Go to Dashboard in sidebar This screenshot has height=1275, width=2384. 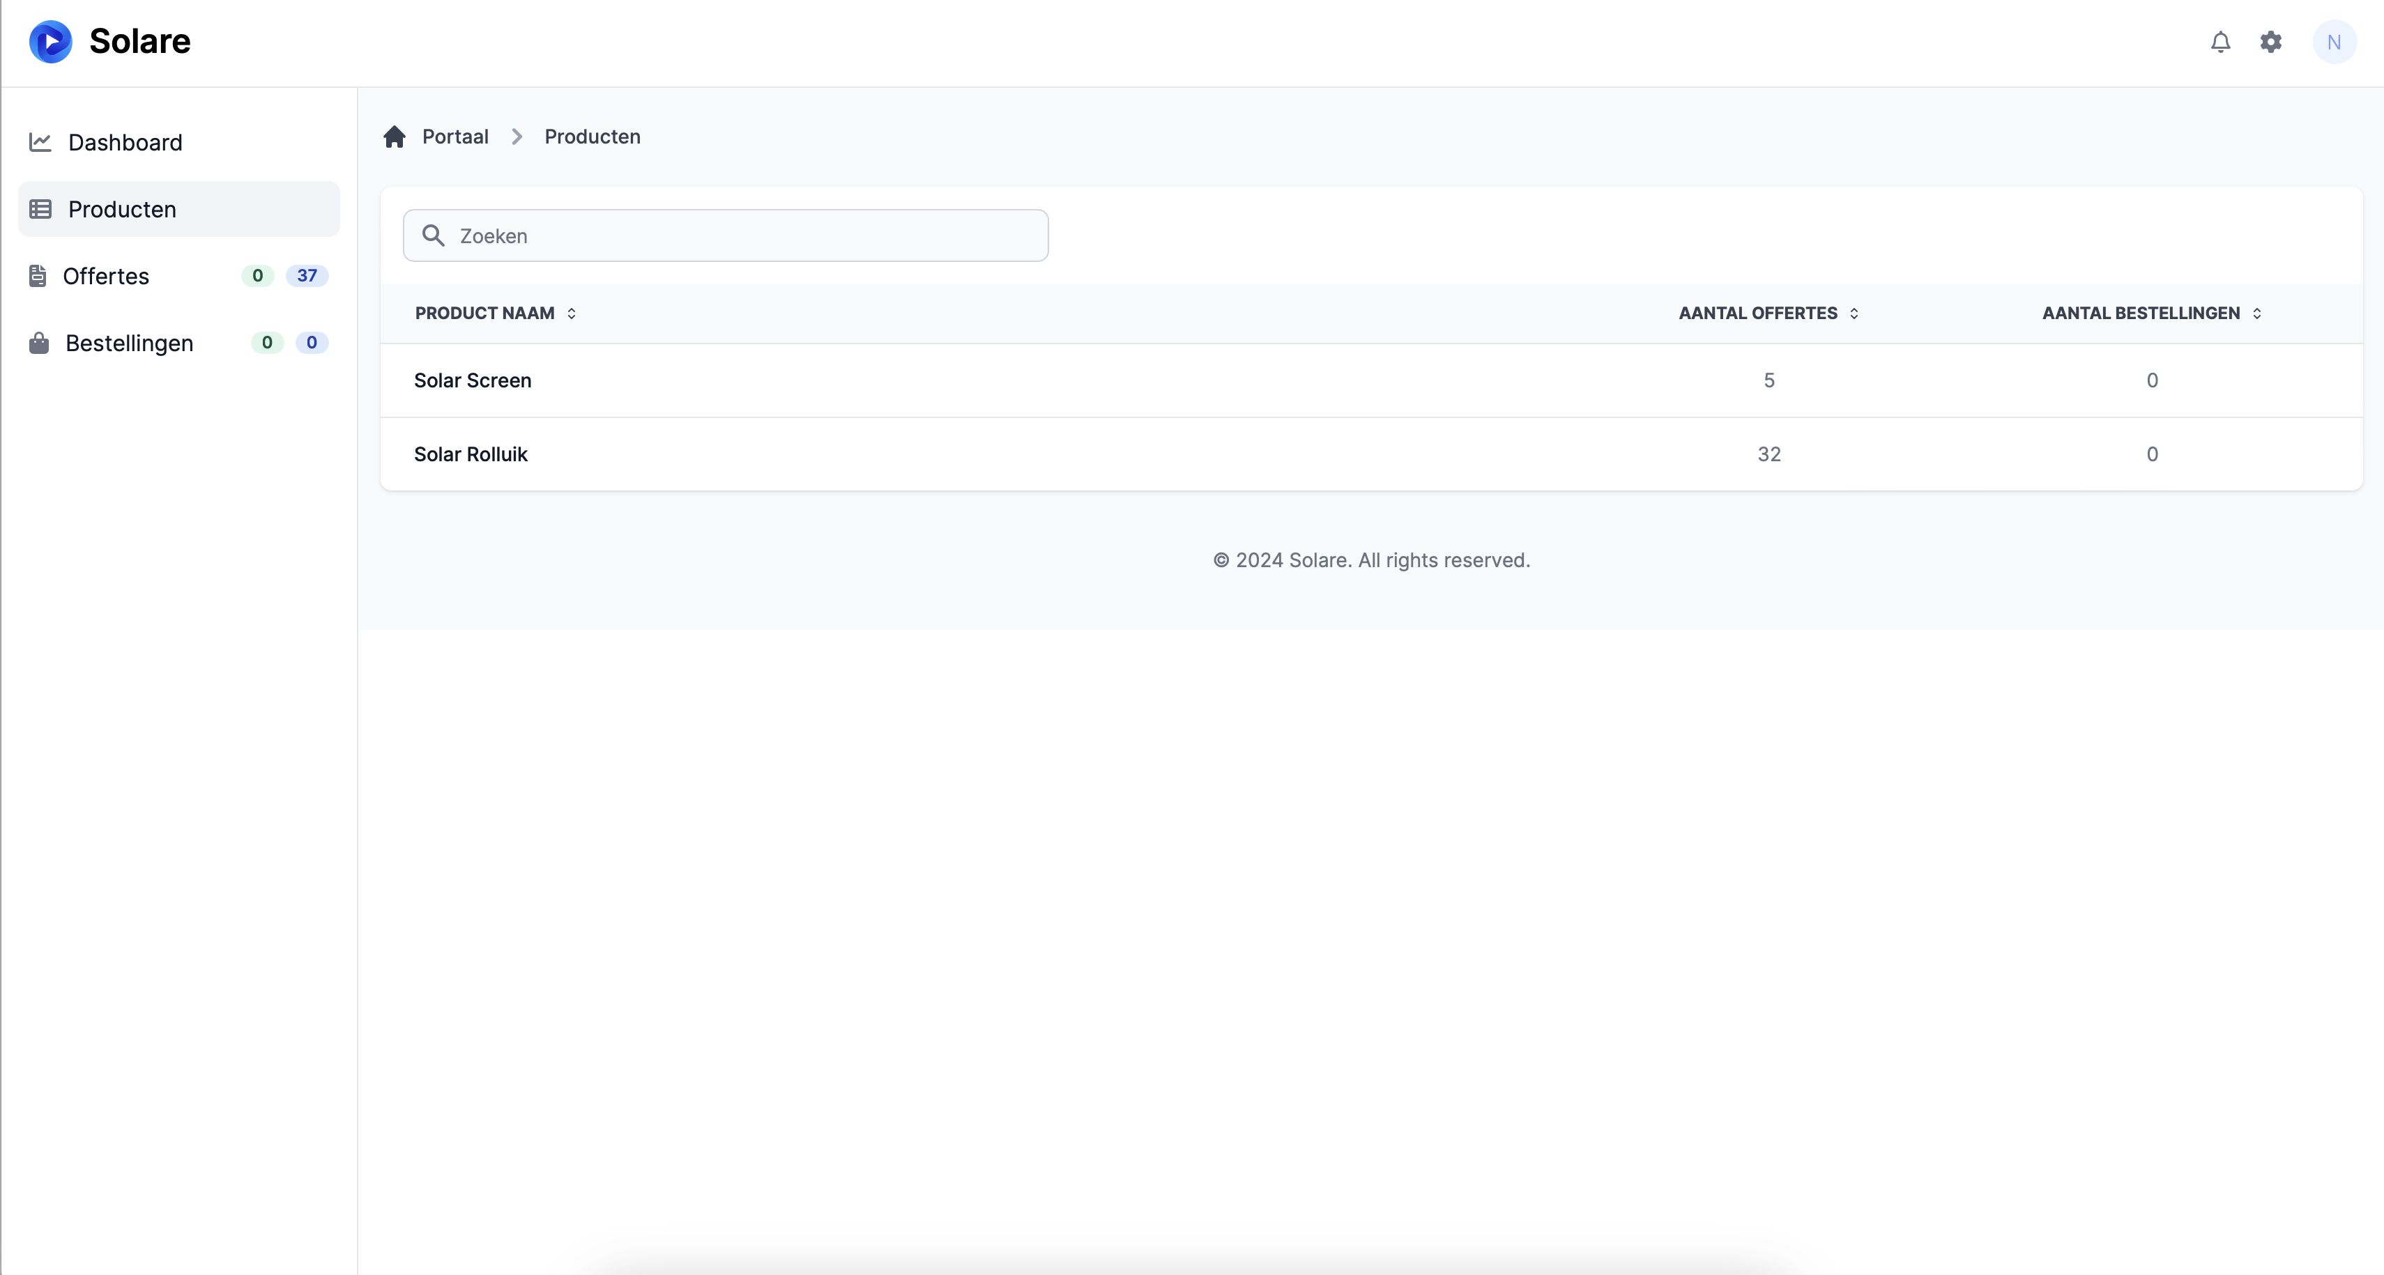178,141
